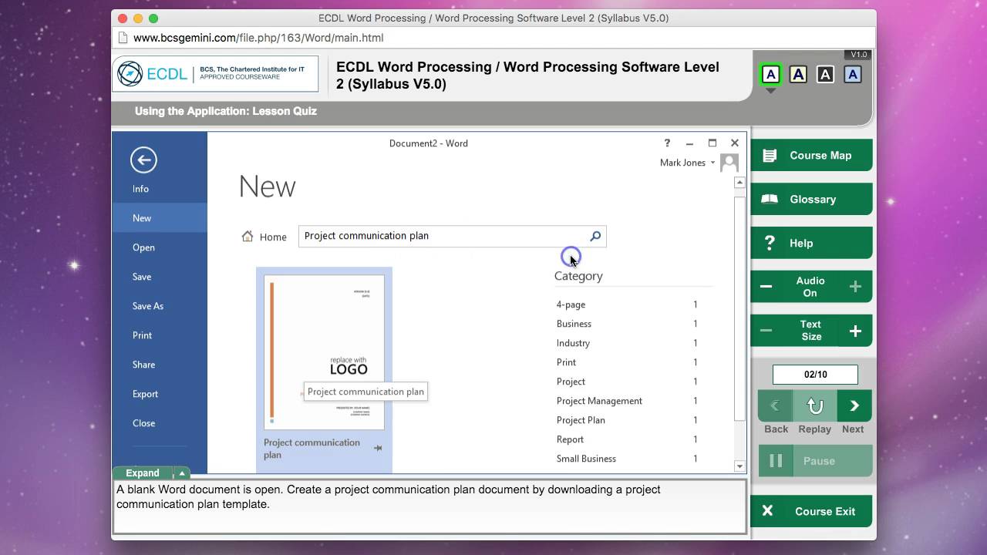Select Save in the backstage menu
987x555 pixels.
click(x=160, y=277)
